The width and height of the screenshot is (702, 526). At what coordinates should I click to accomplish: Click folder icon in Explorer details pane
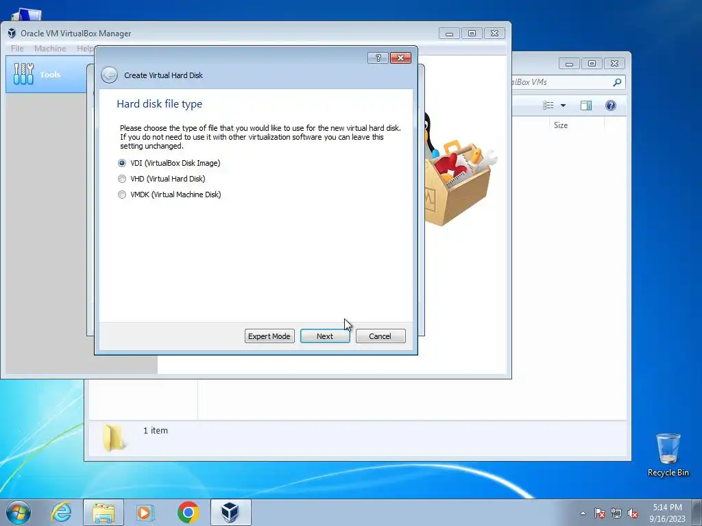[x=114, y=438]
